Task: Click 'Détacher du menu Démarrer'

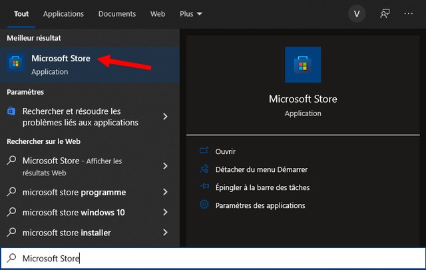Action: click(262, 169)
